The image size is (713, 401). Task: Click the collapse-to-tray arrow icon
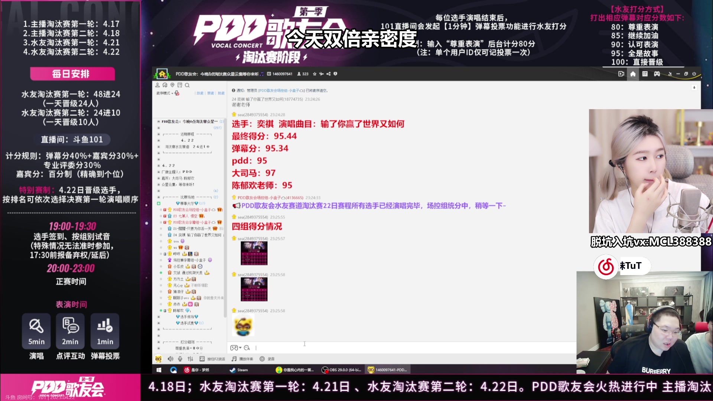tap(670, 74)
